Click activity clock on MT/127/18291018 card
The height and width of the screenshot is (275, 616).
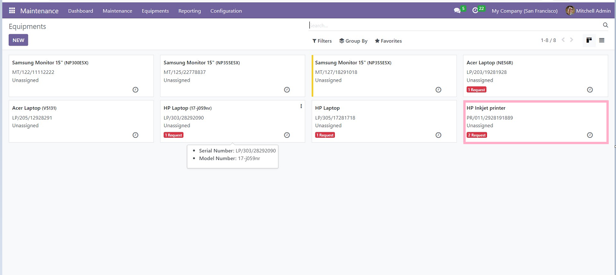tap(438, 90)
